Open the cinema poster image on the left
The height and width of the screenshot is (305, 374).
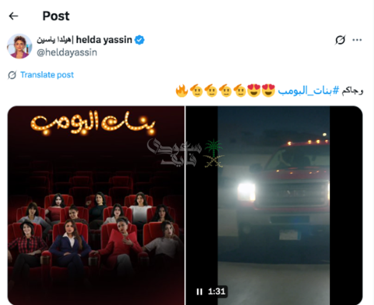96,205
